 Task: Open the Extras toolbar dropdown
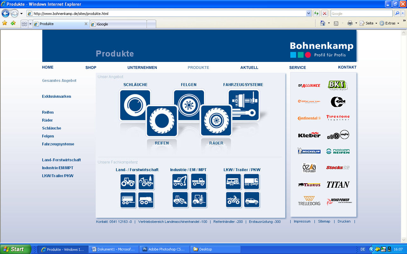tap(389, 23)
